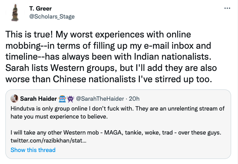This screenshot has width=238, height=164.
Task: Open the tweet's three-dot more options menu
Action: pyautogui.click(x=227, y=8)
